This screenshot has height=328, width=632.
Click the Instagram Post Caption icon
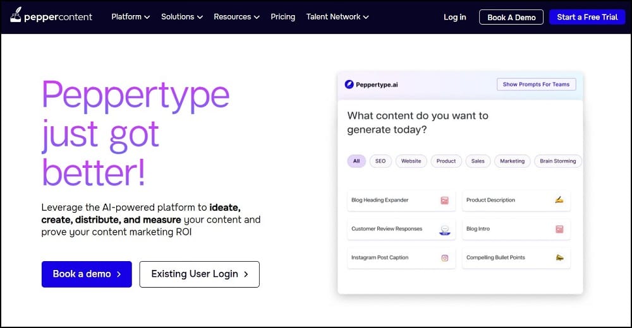coord(444,258)
